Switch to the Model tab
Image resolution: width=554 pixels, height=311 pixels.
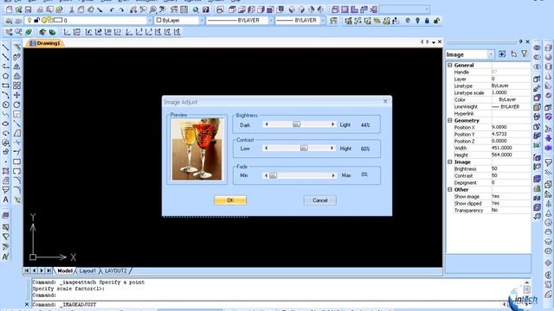[65, 270]
